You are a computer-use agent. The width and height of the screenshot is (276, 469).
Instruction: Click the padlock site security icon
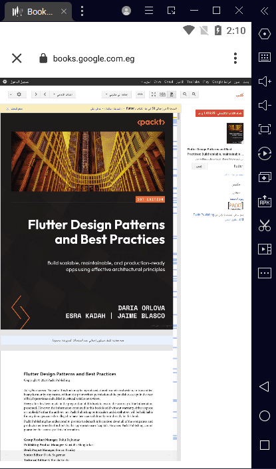43,58
